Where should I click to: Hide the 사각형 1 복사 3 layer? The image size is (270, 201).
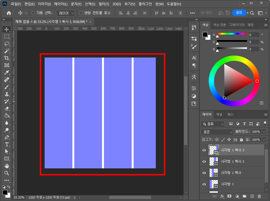coord(204,150)
